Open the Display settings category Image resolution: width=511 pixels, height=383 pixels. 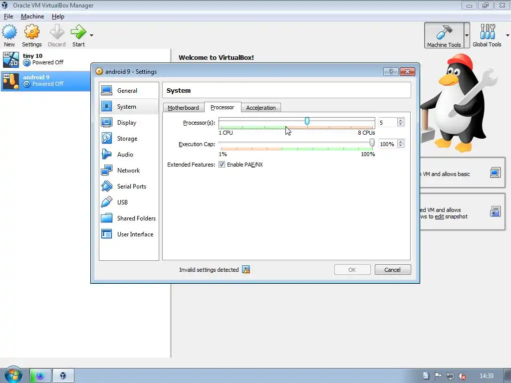(129, 123)
